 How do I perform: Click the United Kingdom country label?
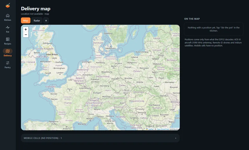pos(45,49)
